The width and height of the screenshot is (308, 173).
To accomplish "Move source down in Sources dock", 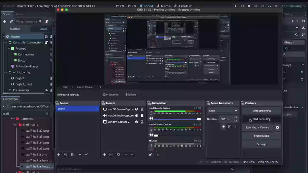I will (x=132, y=155).
